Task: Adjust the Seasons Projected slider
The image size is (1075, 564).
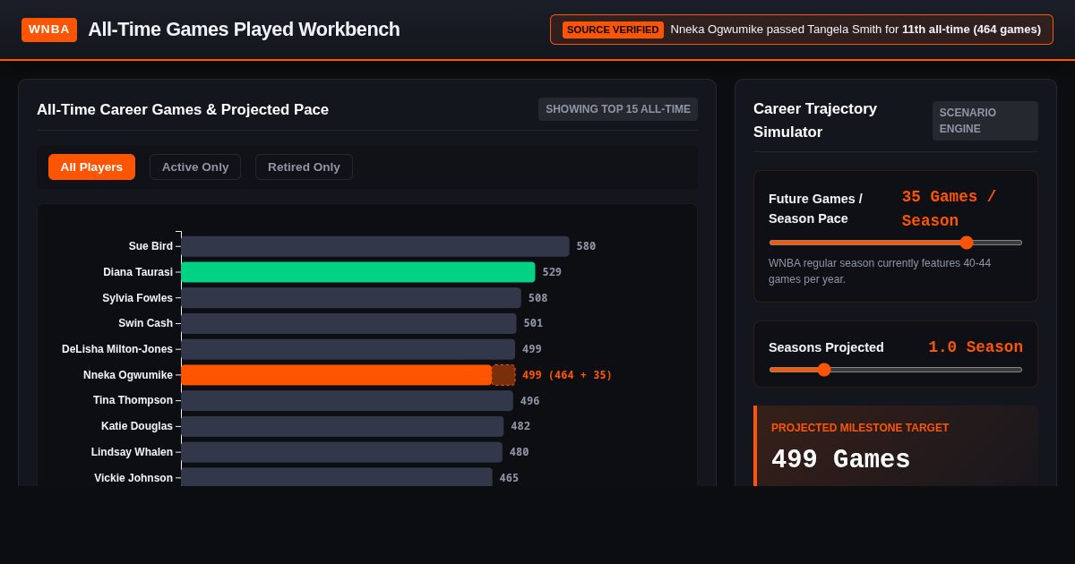Action: pos(896,370)
